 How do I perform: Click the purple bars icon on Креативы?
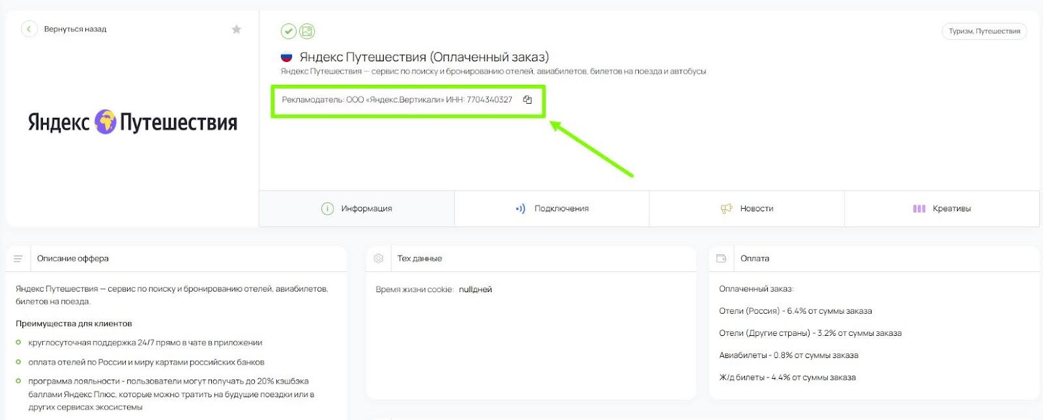click(919, 209)
